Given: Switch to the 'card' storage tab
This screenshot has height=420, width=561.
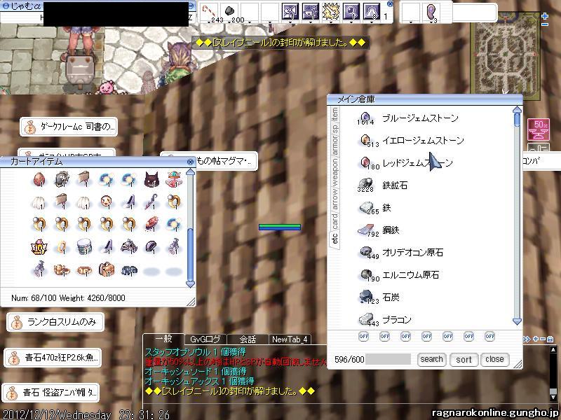Looking at the screenshot, I should (x=335, y=220).
